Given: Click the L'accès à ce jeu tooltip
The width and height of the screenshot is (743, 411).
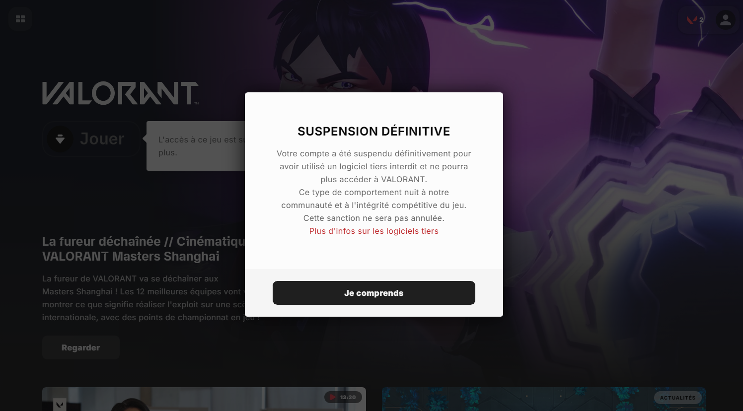Looking at the screenshot, I should [x=196, y=146].
